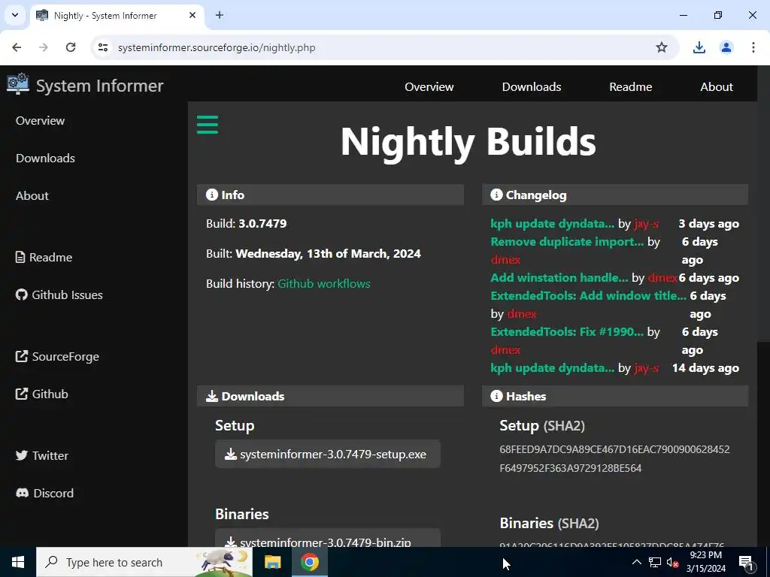This screenshot has height=577, width=770.
Task: Click the build date Wednesday, 13th of March, 2024
Action: 328,254
